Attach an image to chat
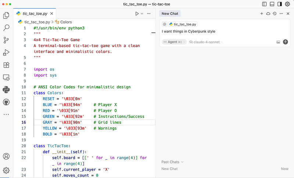The height and width of the screenshot is (178, 294). click(278, 42)
